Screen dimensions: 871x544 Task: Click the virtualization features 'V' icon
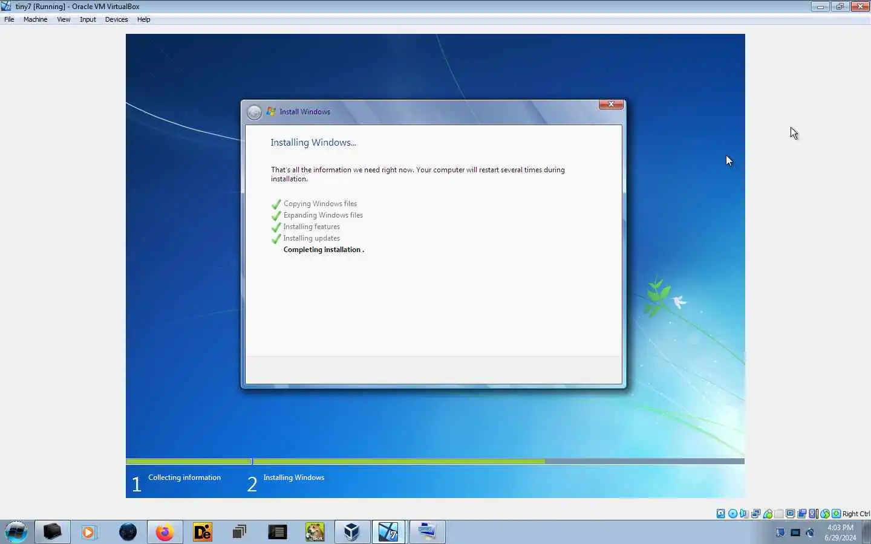814,514
